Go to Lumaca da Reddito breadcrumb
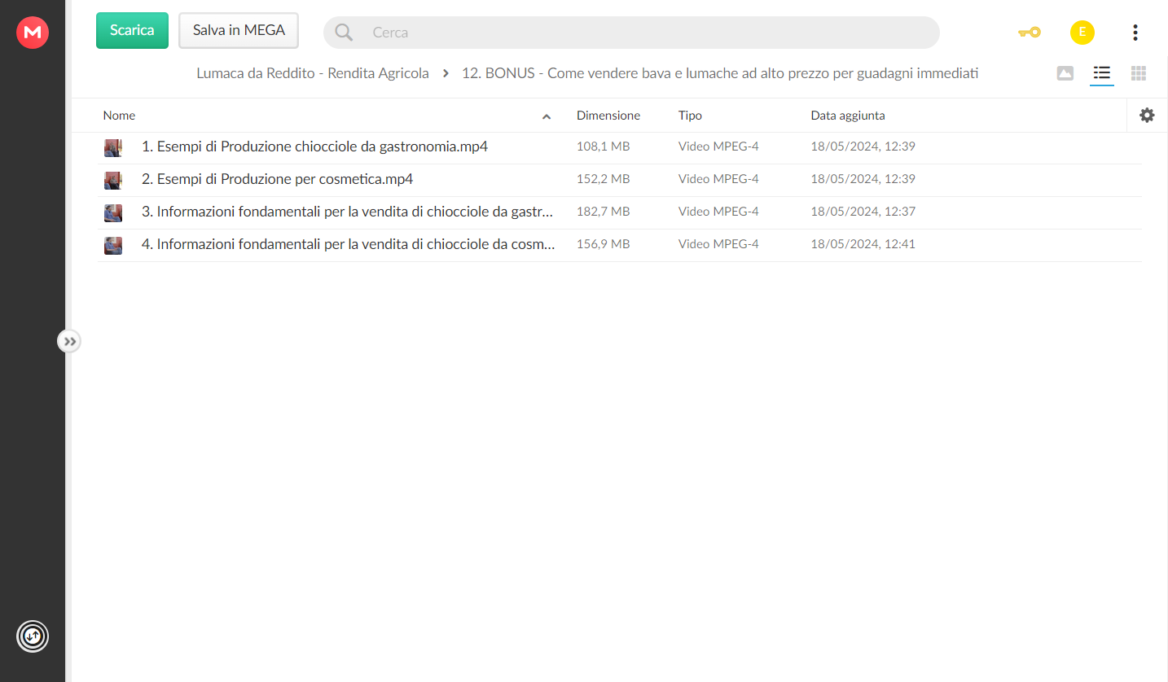 [313, 73]
